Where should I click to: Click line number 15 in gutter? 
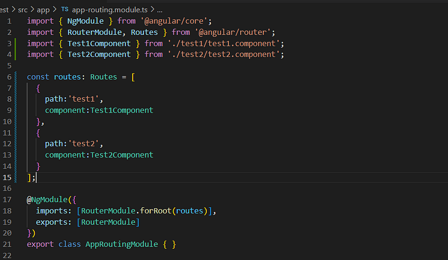(x=7, y=178)
